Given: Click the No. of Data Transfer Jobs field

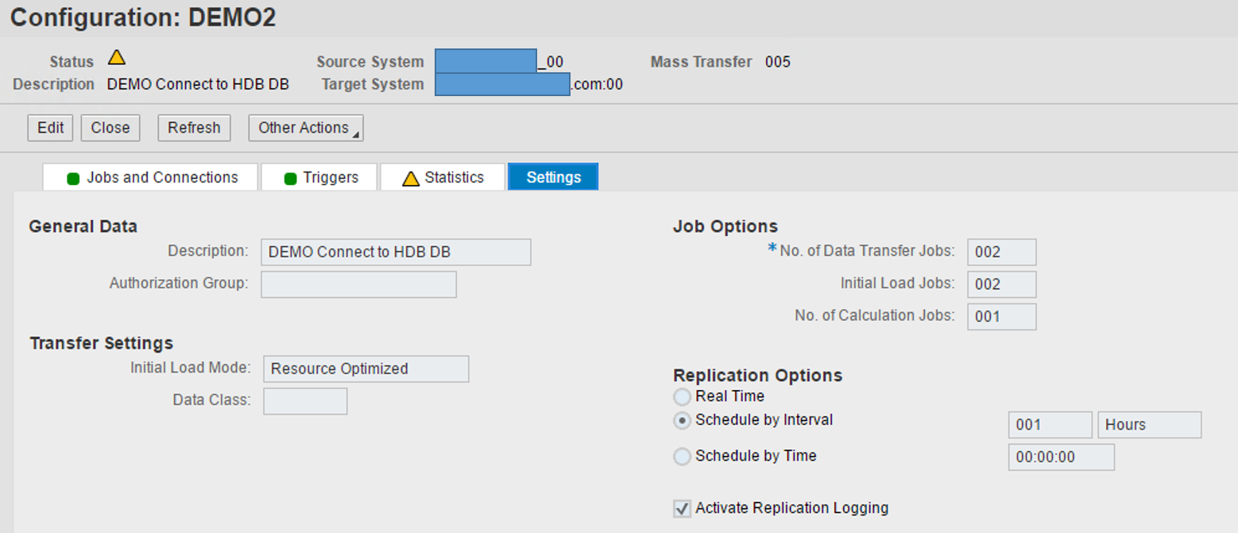Looking at the screenshot, I should 1000,252.
